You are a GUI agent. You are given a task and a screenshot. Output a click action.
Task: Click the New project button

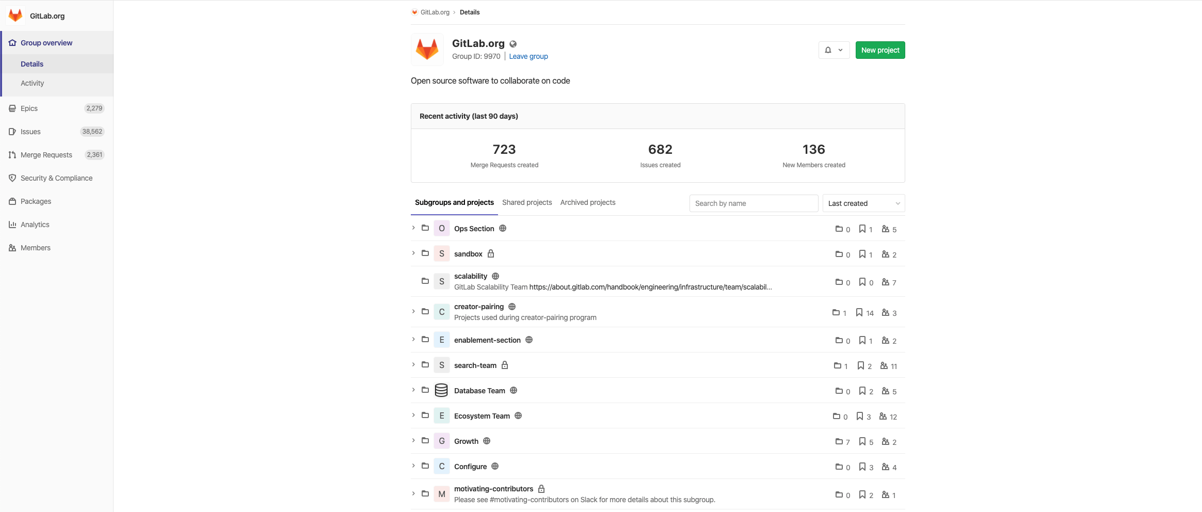(x=880, y=50)
